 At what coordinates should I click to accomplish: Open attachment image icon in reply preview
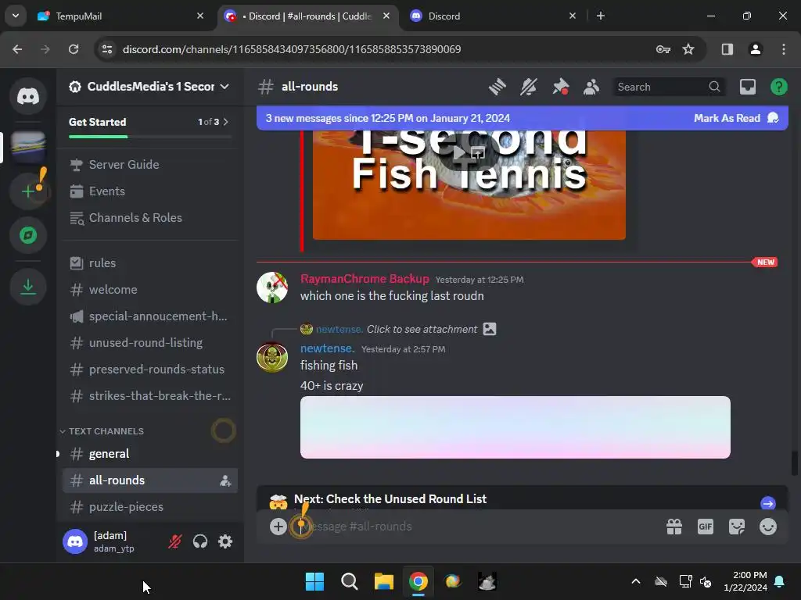[x=490, y=329]
